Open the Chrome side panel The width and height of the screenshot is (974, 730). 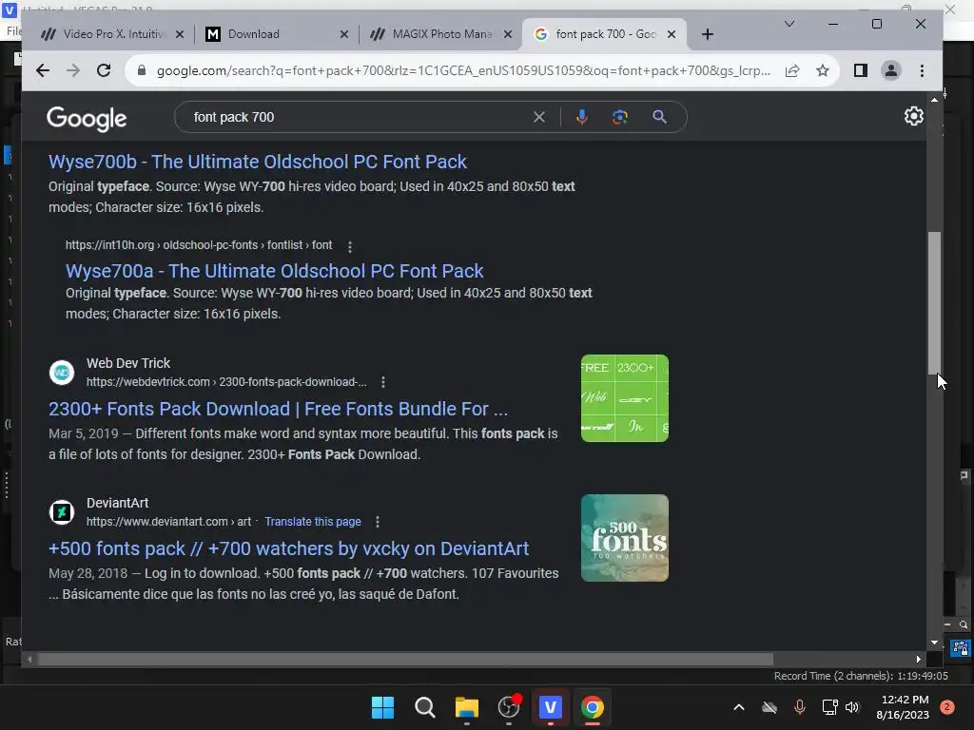pyautogui.click(x=860, y=70)
